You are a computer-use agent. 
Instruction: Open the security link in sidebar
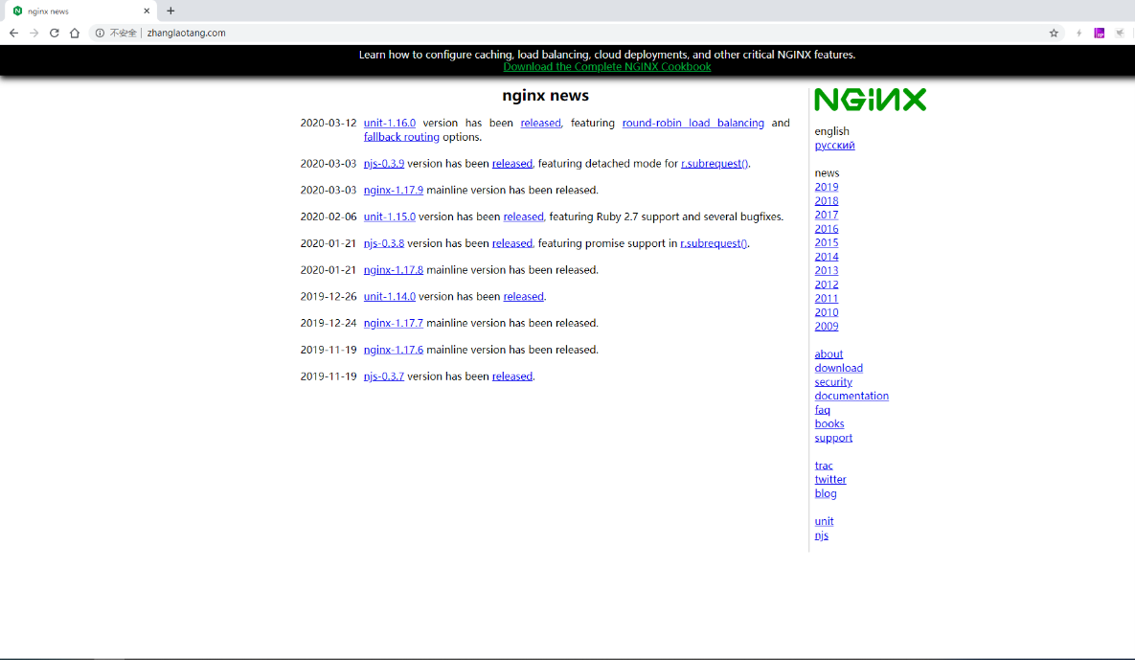click(x=833, y=382)
